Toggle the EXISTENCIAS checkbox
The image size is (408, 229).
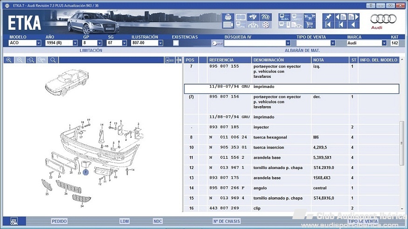[x=176, y=43]
